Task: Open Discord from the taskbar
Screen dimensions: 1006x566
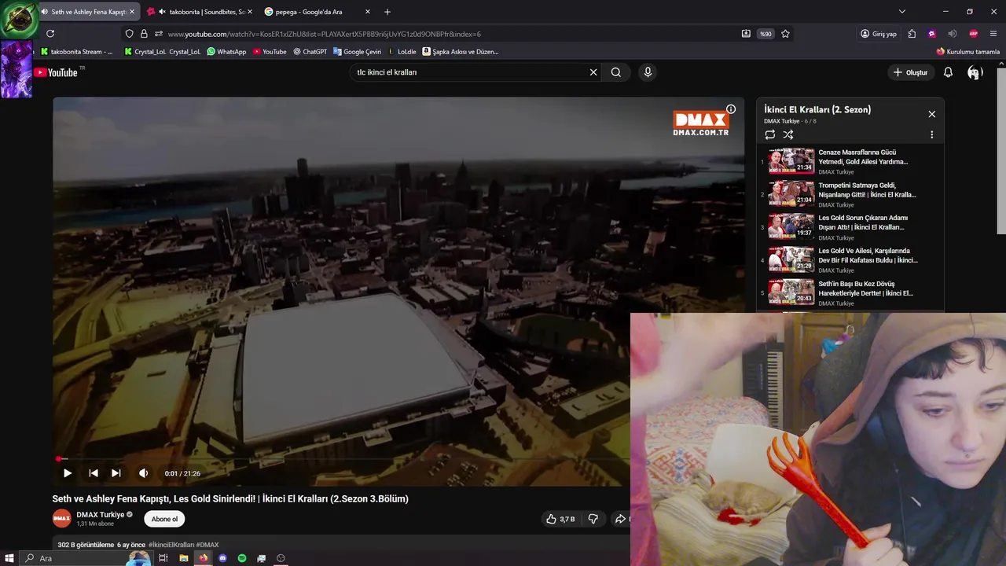Action: 222,558
